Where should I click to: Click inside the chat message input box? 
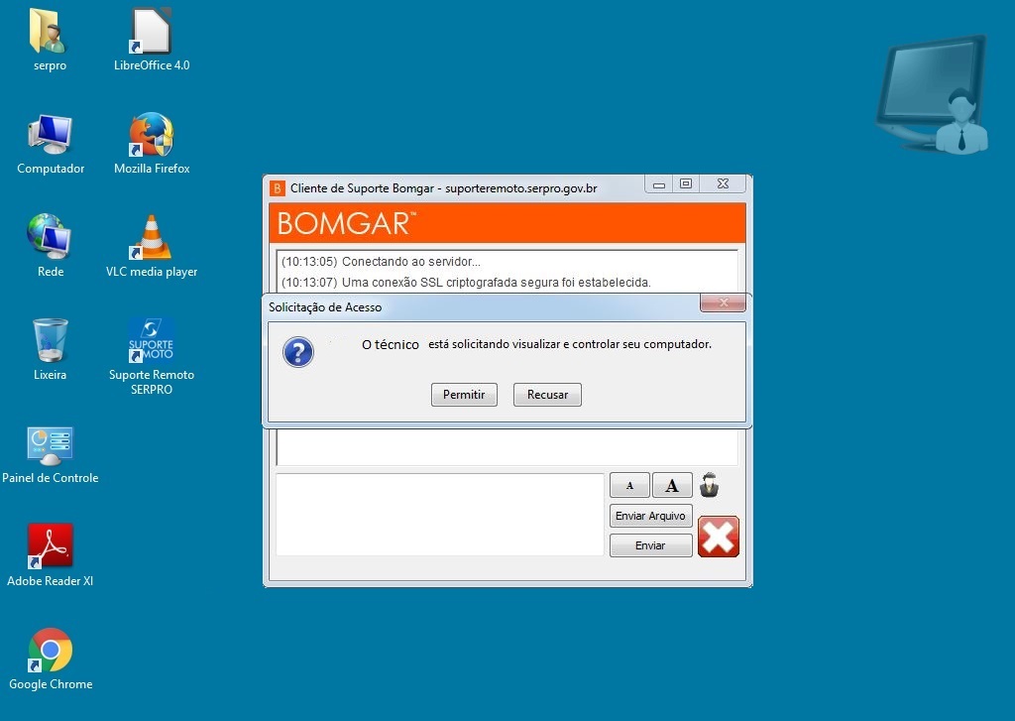coord(440,514)
